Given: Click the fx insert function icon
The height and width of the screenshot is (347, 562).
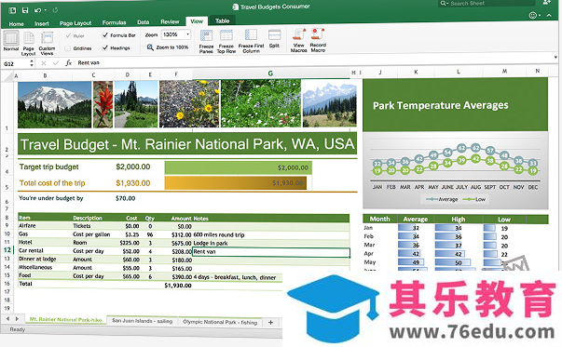Looking at the screenshot, I should (68, 63).
